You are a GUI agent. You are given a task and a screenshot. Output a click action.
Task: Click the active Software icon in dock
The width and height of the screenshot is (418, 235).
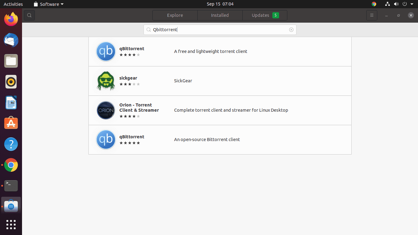11,207
